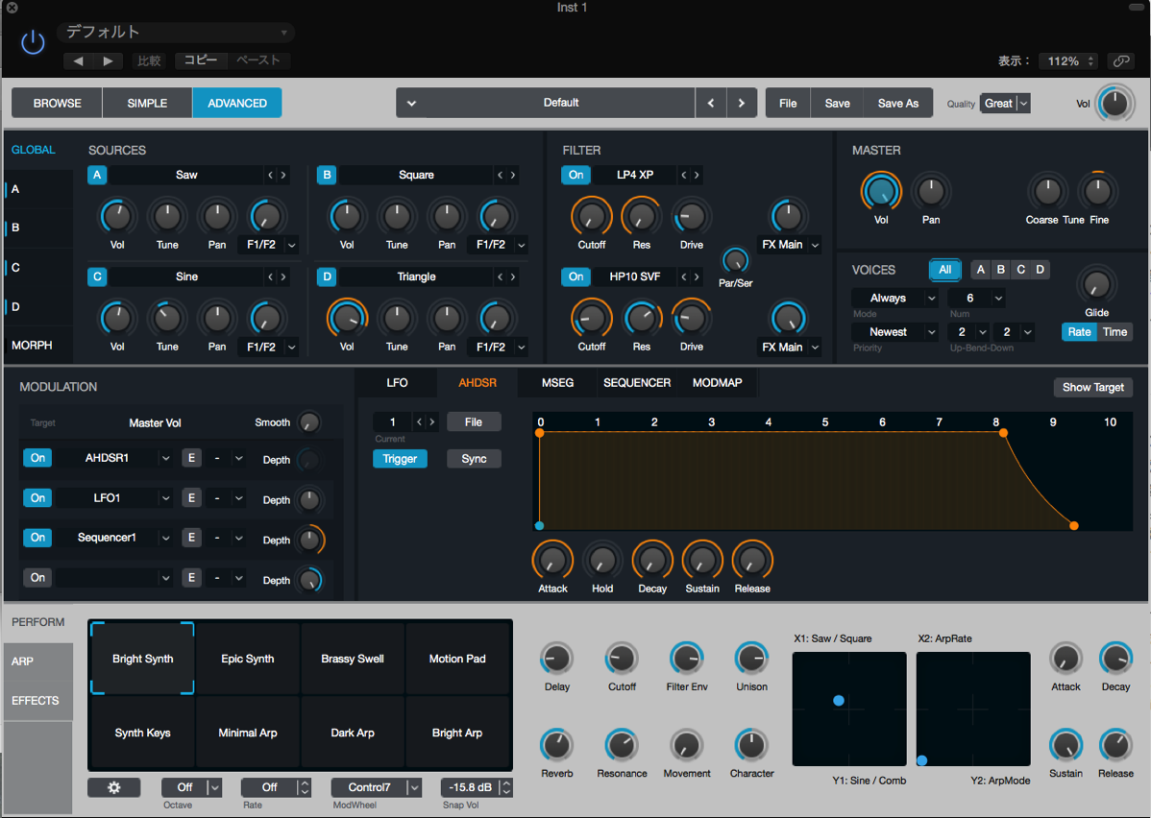Toggle the plugin power button

pos(33,42)
